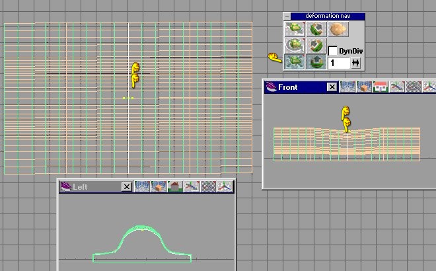Screen dimensions: 436x271
Task: Toggle the dotted grid icon in Front window toolbar
Action: 413,87
